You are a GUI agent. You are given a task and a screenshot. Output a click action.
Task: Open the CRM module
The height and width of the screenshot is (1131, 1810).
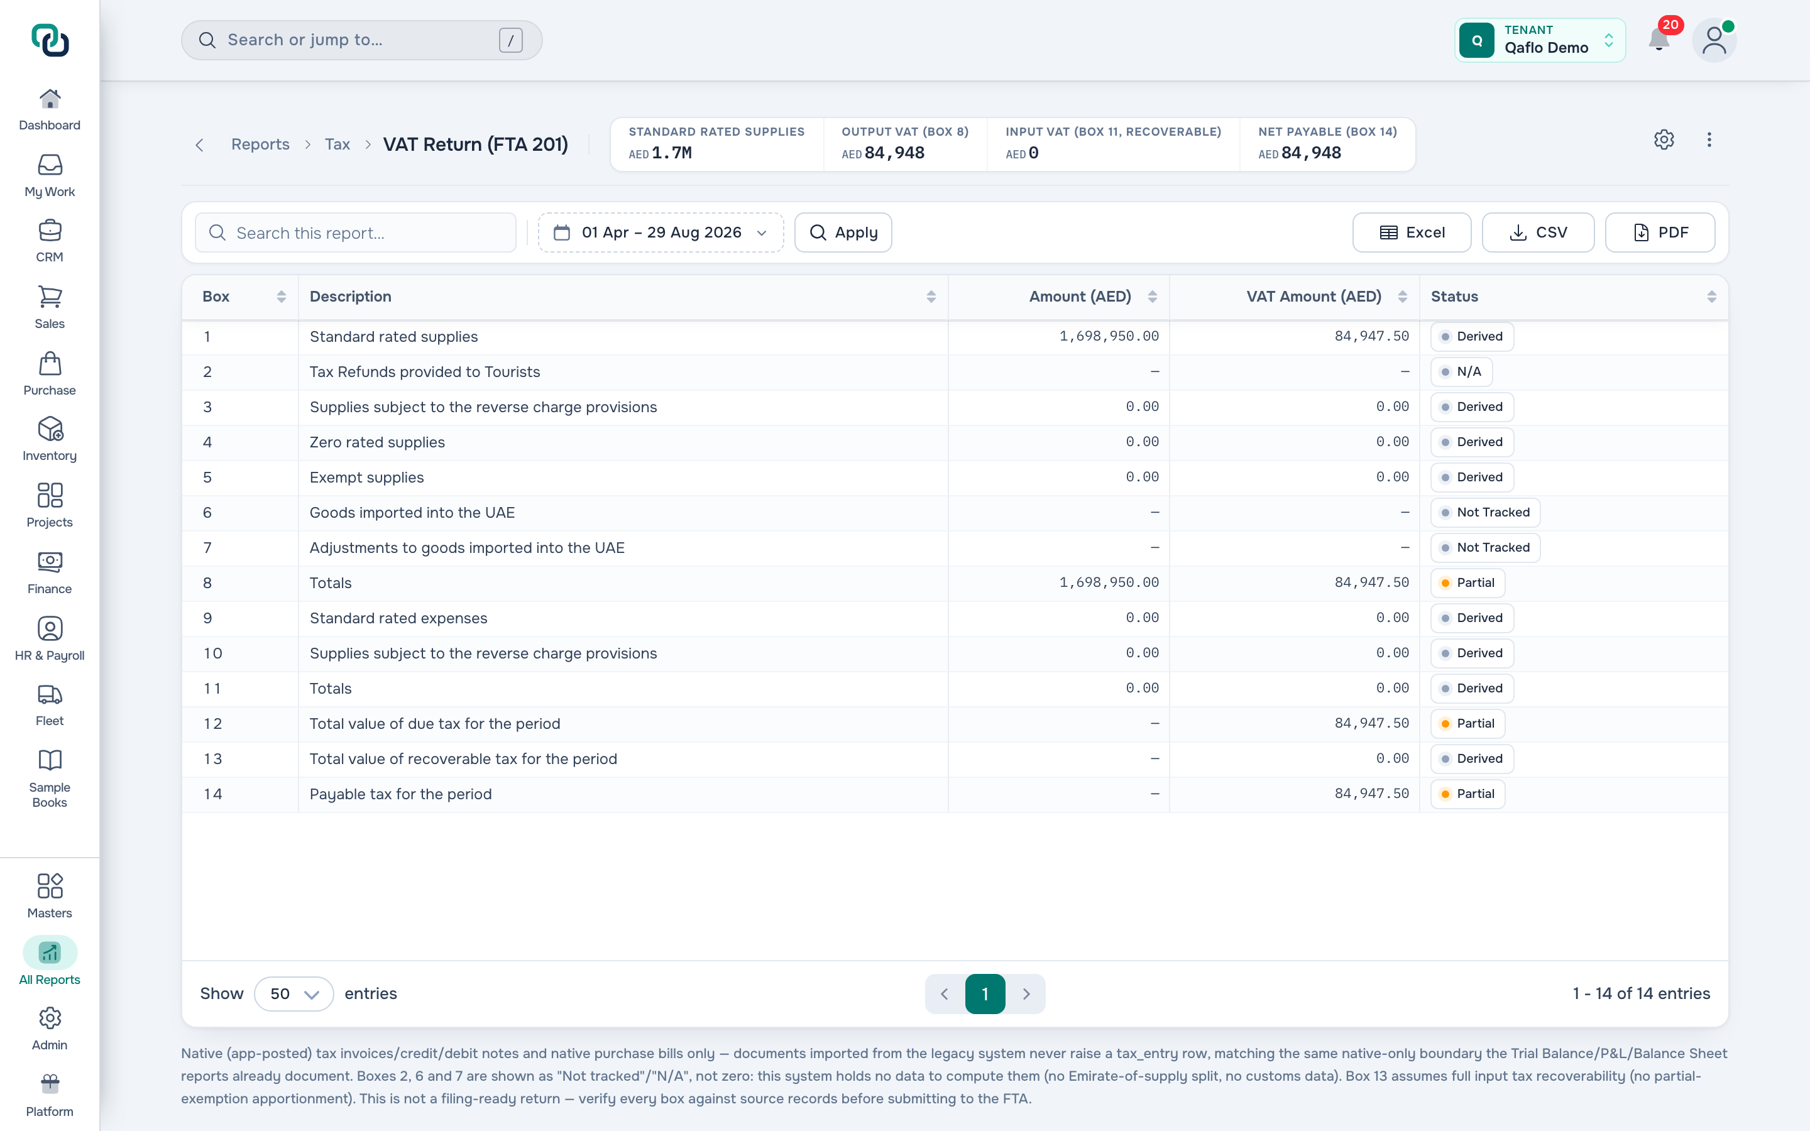(50, 242)
